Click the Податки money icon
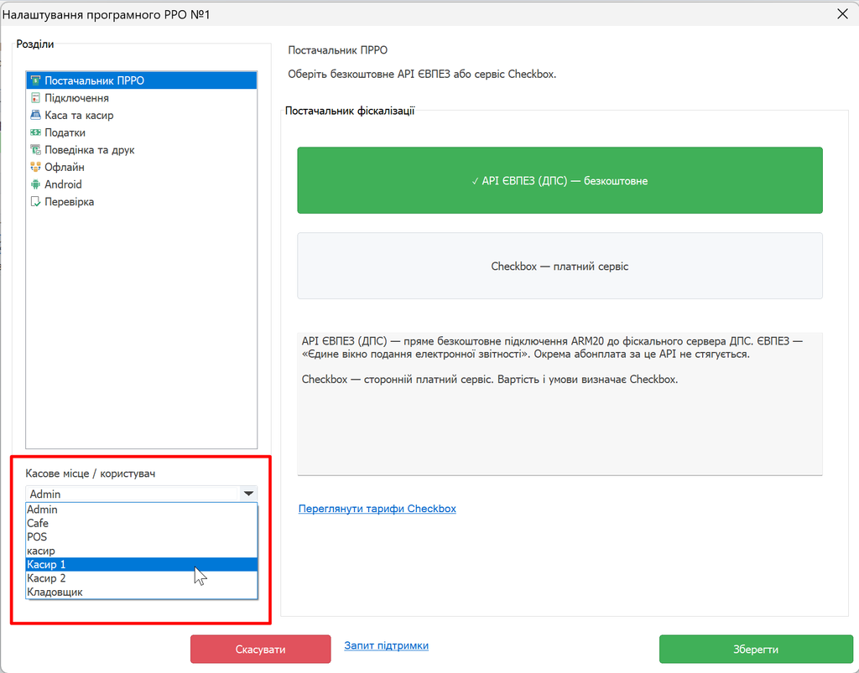The image size is (859, 673). click(x=35, y=132)
